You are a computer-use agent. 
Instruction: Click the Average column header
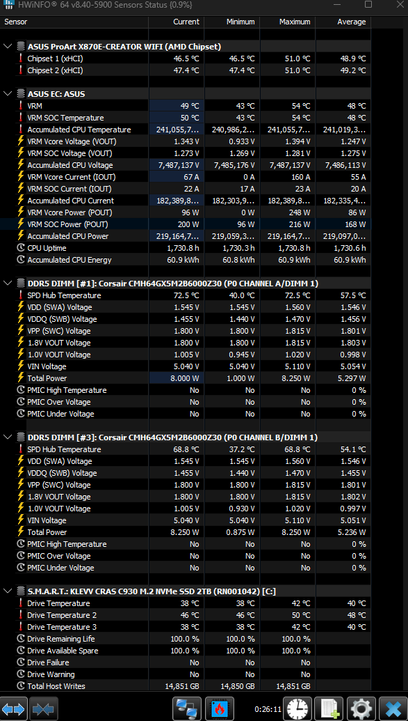coord(343,22)
